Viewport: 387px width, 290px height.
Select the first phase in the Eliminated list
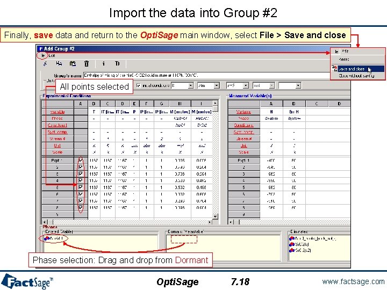pos(312,238)
